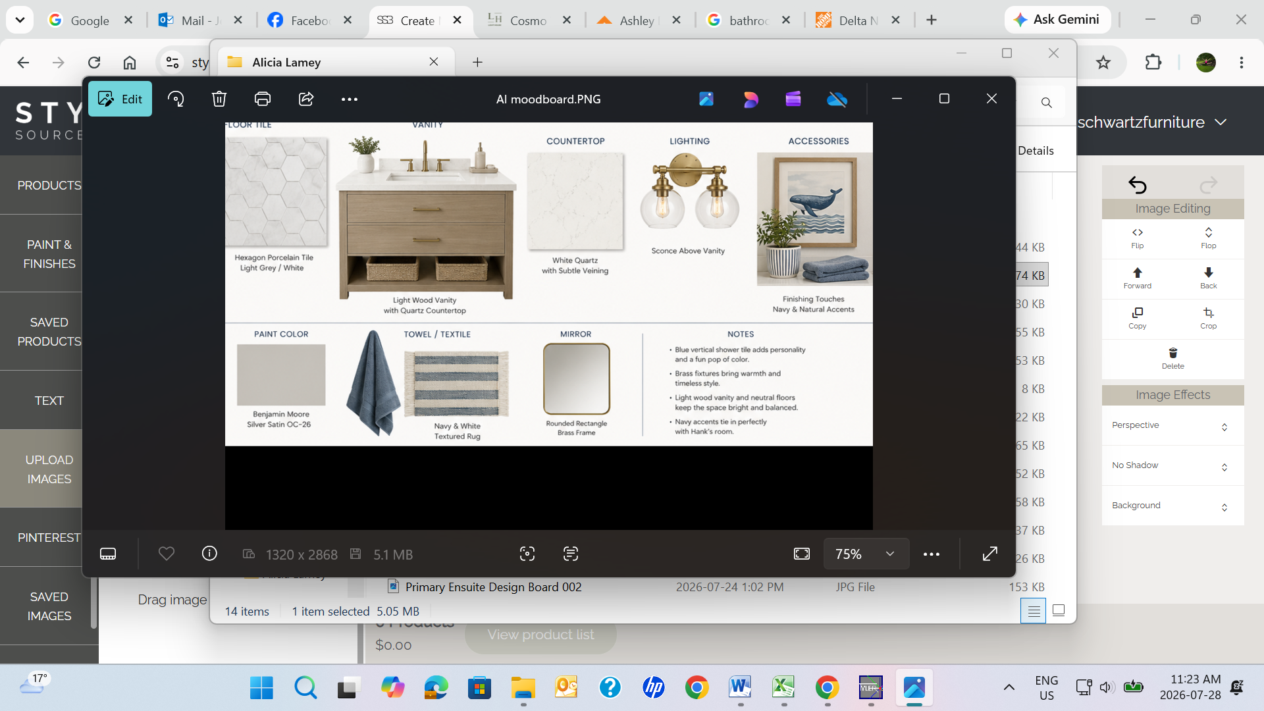Open the clock and date panel

tap(1190, 687)
